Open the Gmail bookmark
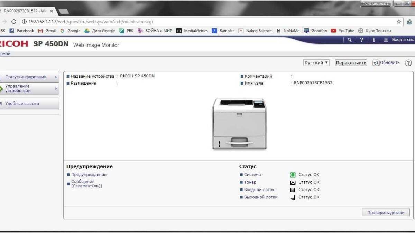Viewport: 415px width, 233px height. coord(47,31)
